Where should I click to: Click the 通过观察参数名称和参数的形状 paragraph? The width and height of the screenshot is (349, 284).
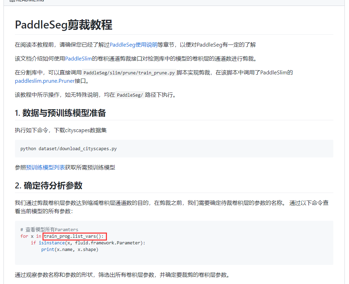(x=122, y=275)
